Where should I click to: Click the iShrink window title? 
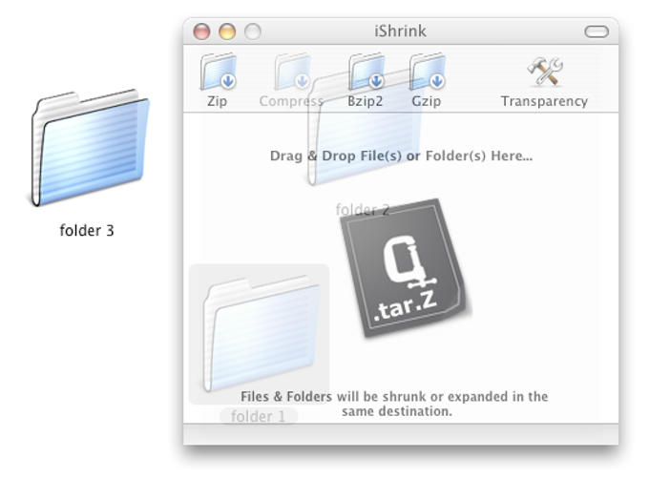pyautogui.click(x=400, y=31)
